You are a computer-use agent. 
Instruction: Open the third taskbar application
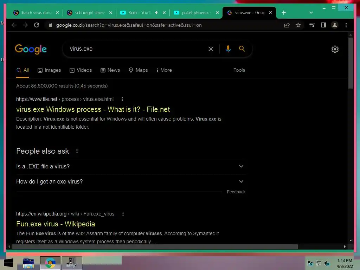coord(72,263)
